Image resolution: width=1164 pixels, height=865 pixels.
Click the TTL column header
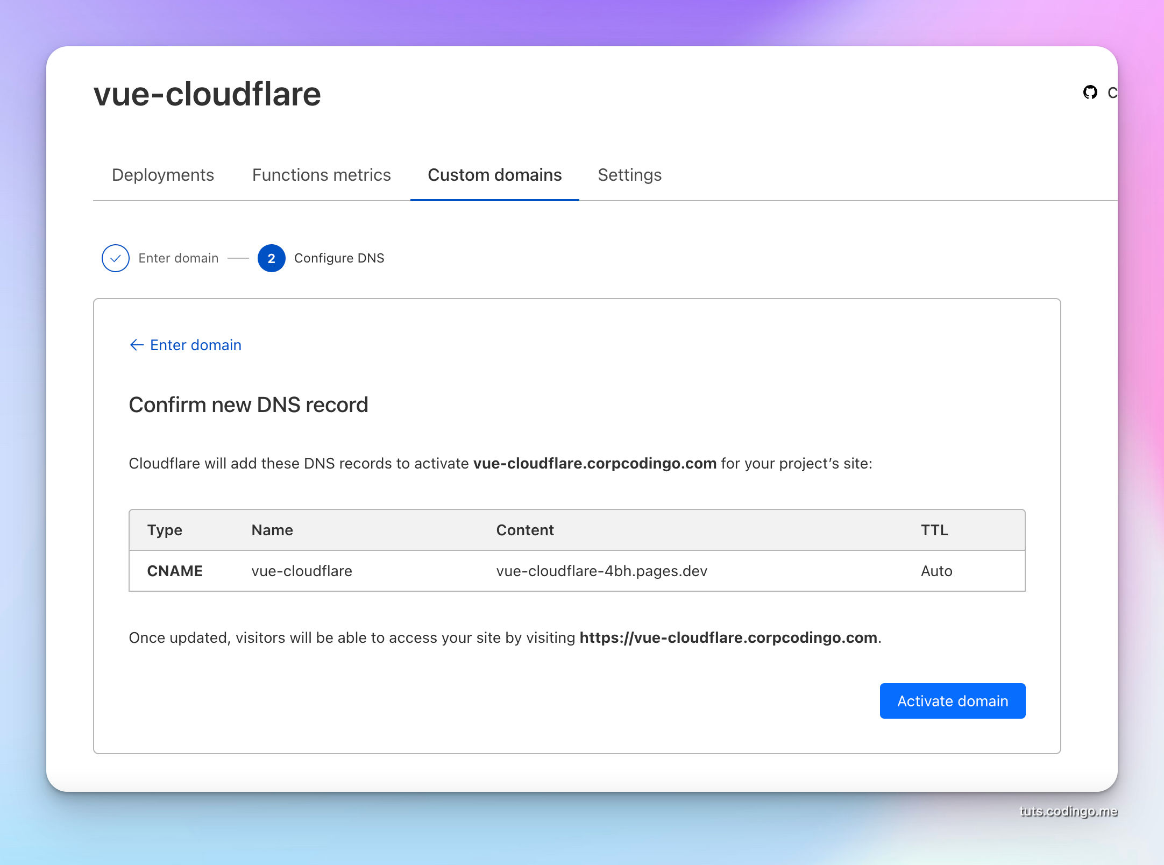click(934, 530)
